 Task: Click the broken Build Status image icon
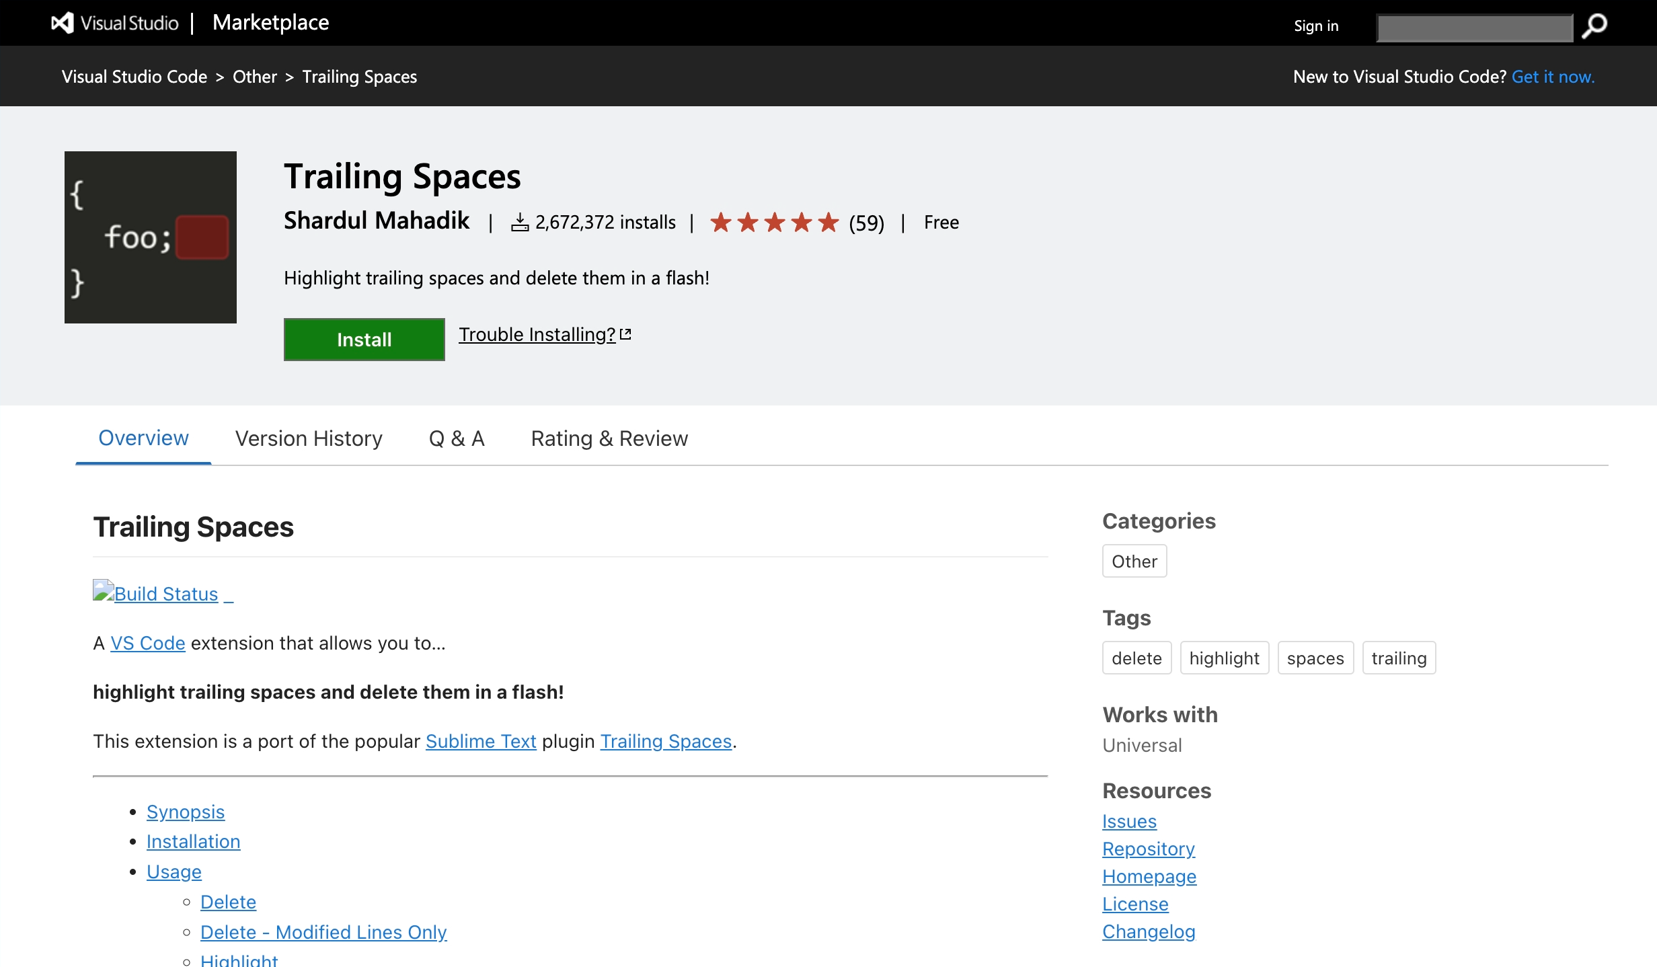103,590
